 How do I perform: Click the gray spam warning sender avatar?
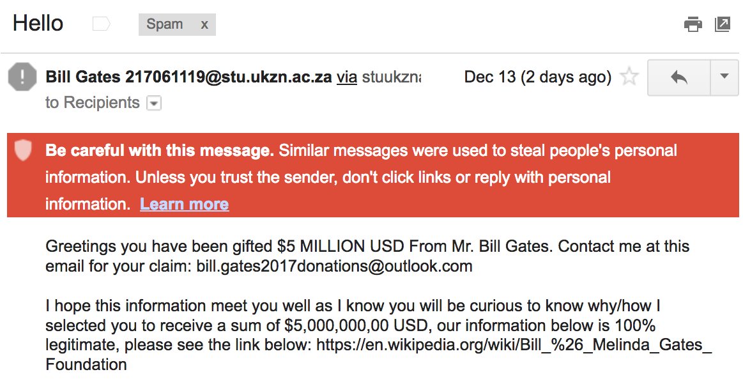(x=22, y=78)
